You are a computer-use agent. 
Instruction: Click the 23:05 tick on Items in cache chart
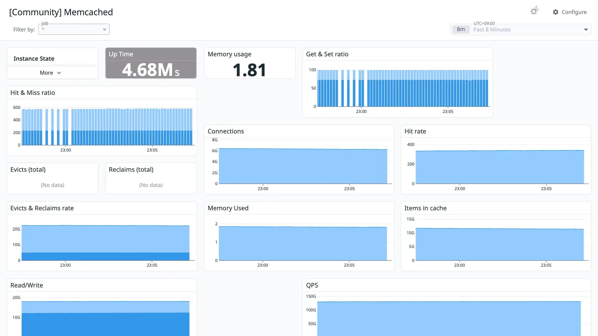546,265
